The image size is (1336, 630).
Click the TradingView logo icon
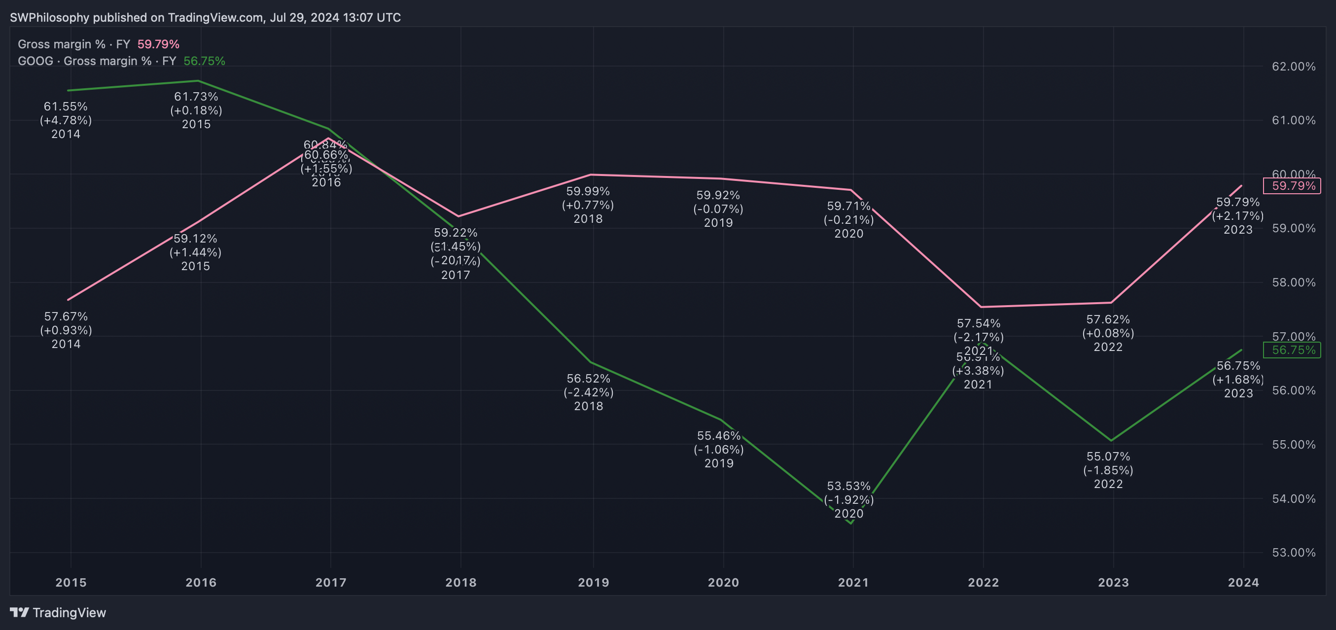(x=19, y=612)
